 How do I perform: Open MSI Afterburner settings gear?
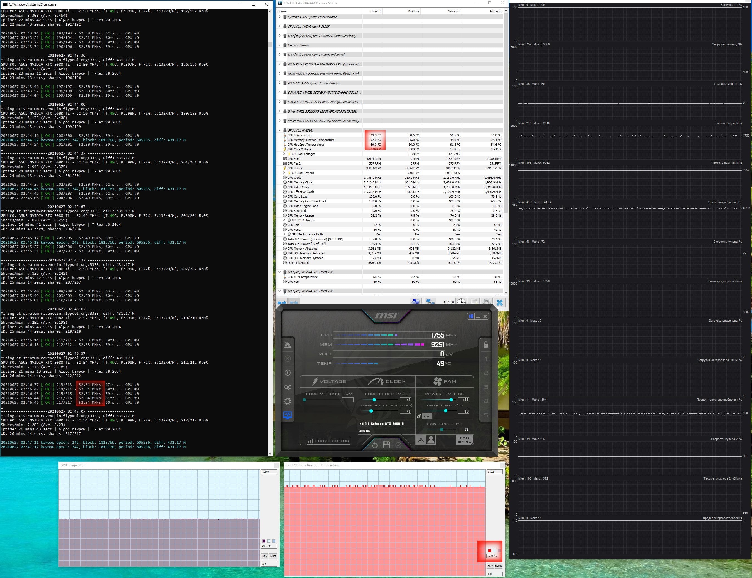pos(287,401)
